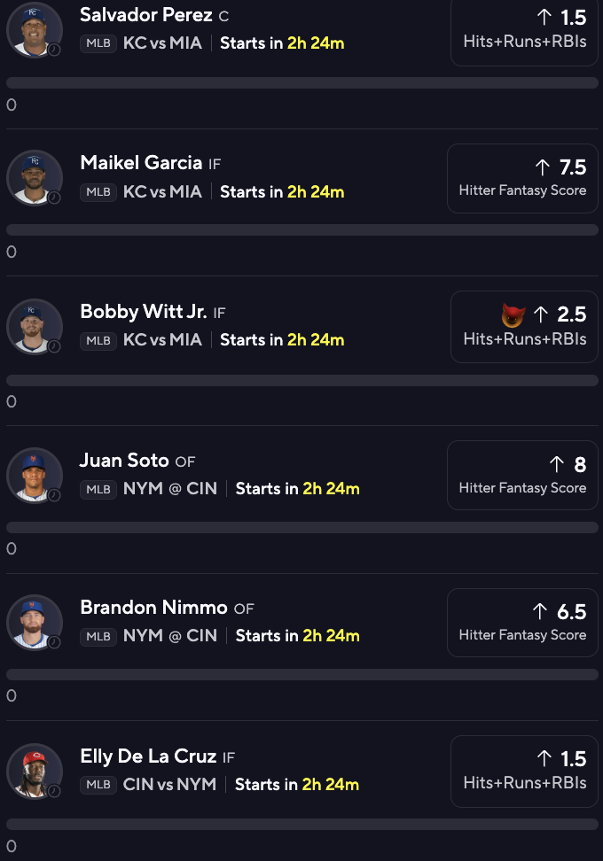Viewport: 603px width, 861px height.
Task: Open Salvador Perez's player photo
Action: [34, 29]
